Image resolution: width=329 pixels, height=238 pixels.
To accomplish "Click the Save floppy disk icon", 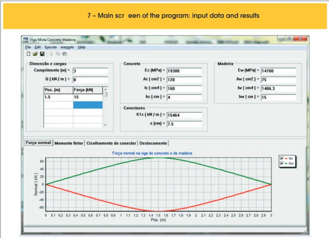I will click(x=42, y=54).
